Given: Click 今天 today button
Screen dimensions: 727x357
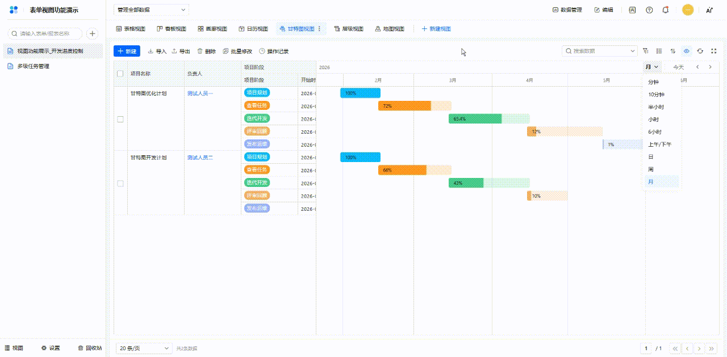Looking at the screenshot, I should 679,67.
